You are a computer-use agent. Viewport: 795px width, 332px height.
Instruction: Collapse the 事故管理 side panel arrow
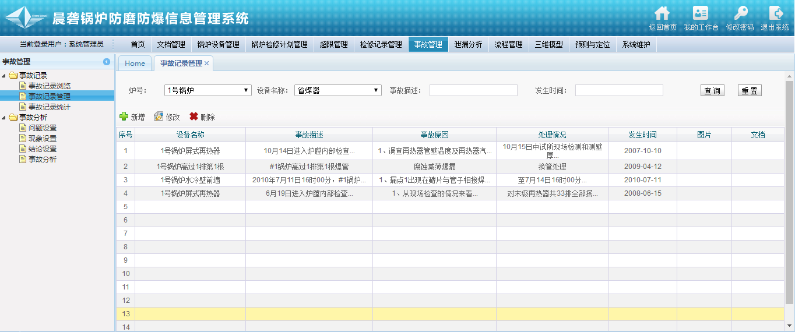click(x=107, y=62)
